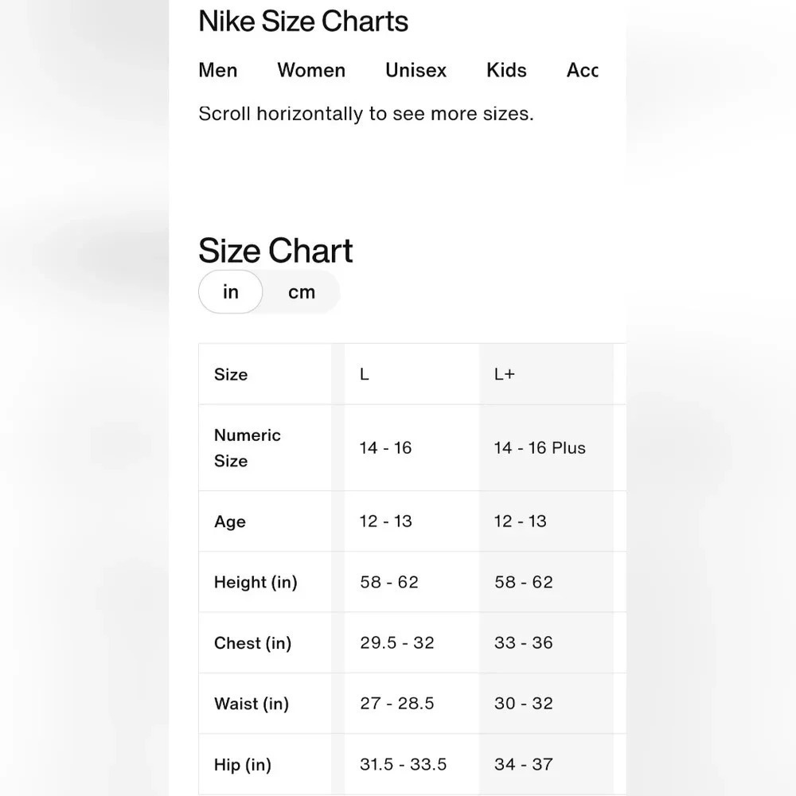796x796 pixels.
Task: Toggle measurement units to inches
Action: click(231, 292)
